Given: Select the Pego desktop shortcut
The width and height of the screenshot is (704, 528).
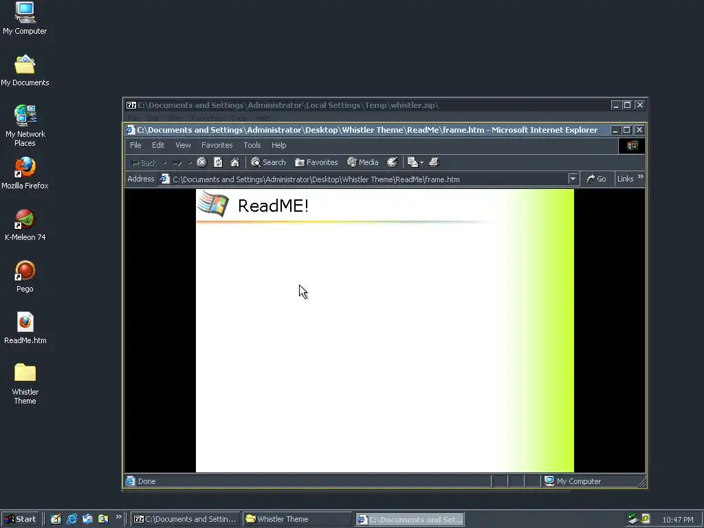Looking at the screenshot, I should tap(25, 276).
